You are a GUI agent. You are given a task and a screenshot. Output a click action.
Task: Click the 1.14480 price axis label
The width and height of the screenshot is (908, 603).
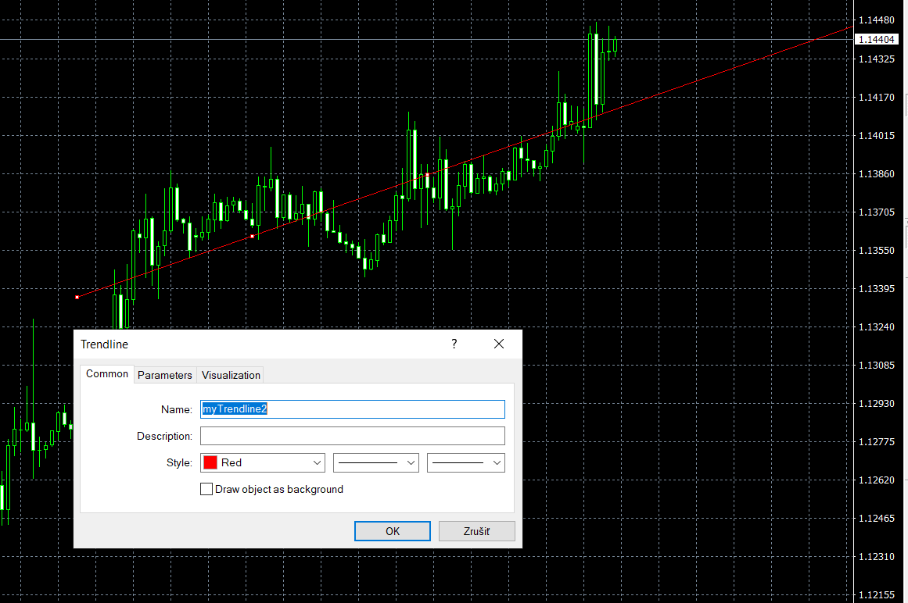click(x=876, y=20)
